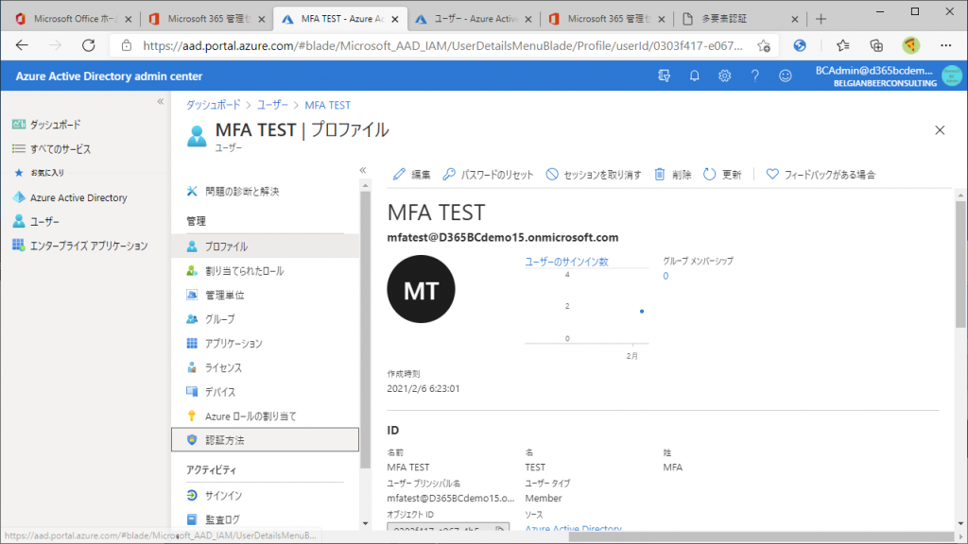Collapse the left portal navigation

(161, 101)
